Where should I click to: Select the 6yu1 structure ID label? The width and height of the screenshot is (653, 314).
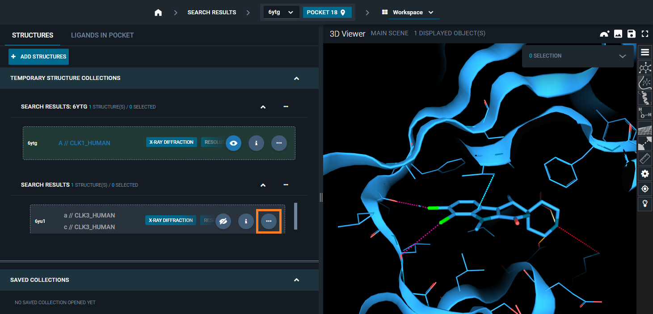click(x=40, y=222)
